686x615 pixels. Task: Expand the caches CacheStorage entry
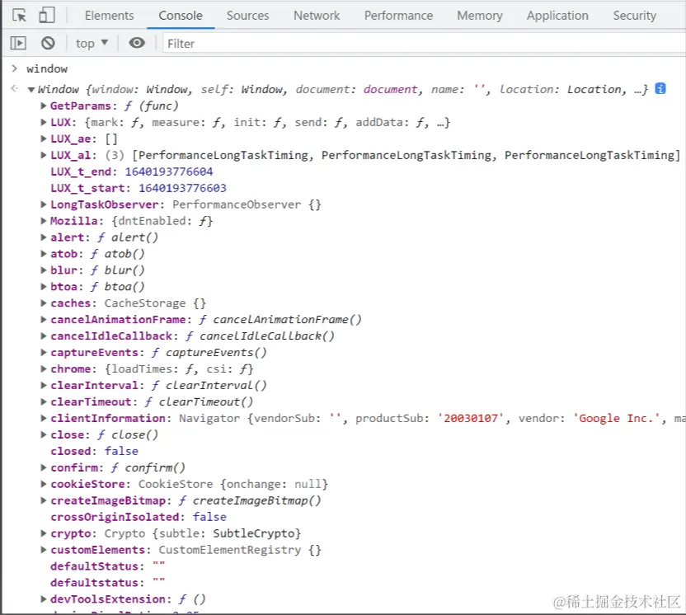pyautogui.click(x=44, y=303)
